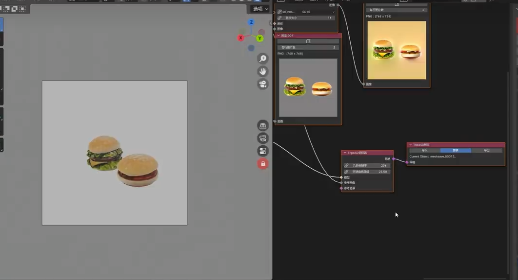The height and width of the screenshot is (280, 518).
Task: Click the grid sphere icon under viewport tools
Action: coord(263,125)
